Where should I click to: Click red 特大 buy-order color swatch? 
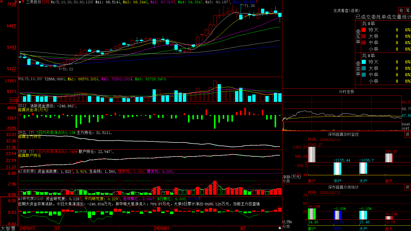pos(364,30)
